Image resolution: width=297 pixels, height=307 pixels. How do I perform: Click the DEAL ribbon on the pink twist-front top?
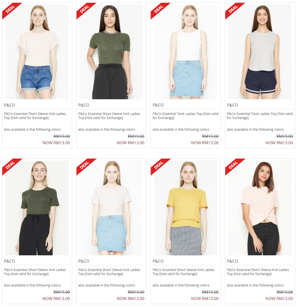[233, 165]
